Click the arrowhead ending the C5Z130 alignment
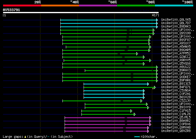196x139 pixels. (x=141, y=101)
